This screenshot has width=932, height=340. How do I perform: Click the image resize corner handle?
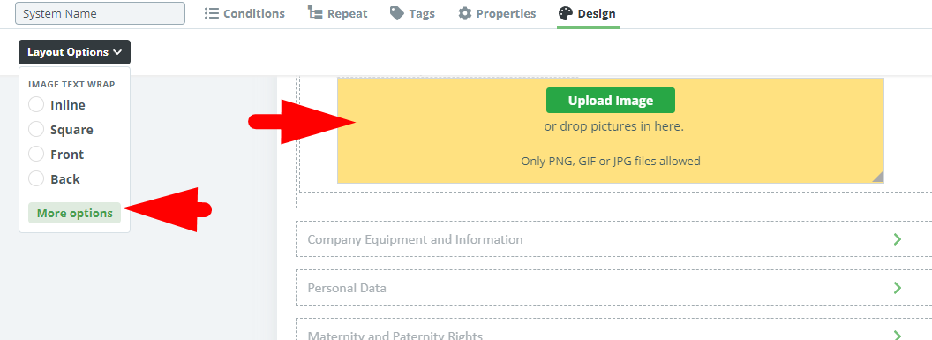[877, 177]
